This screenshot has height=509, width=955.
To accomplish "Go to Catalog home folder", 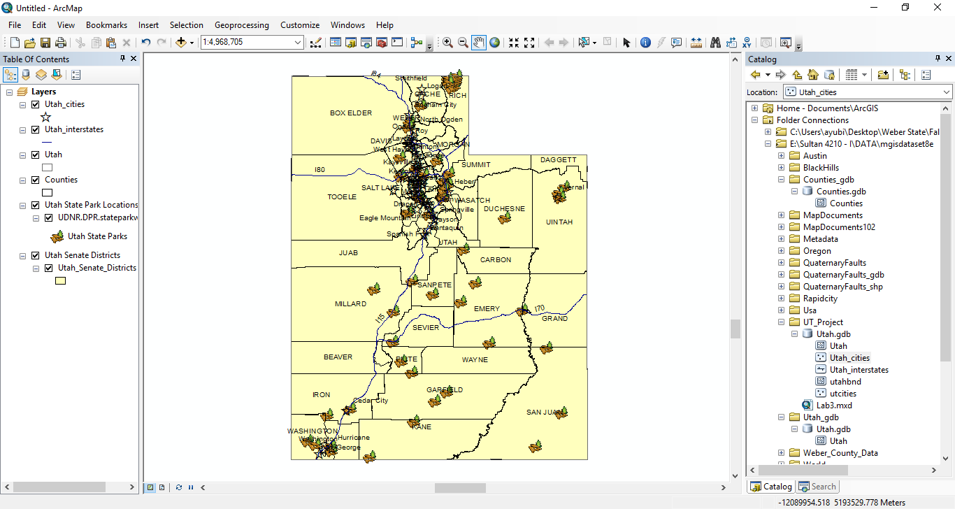I will [x=812, y=75].
